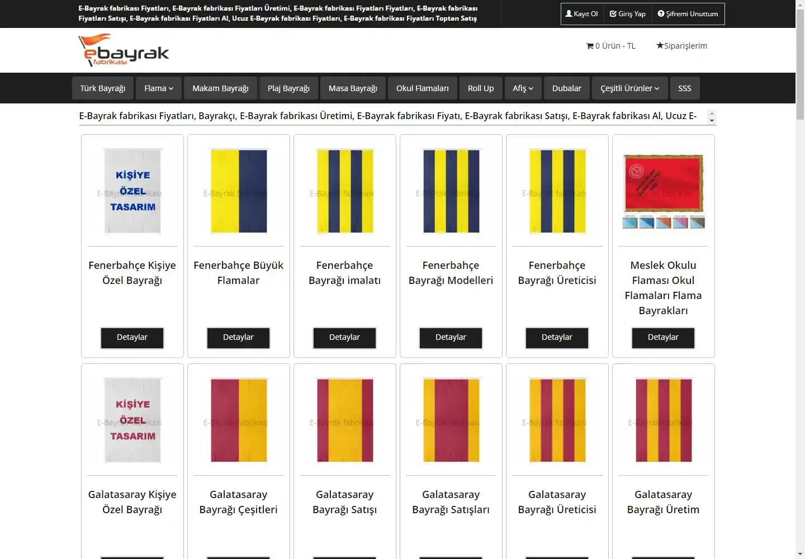This screenshot has width=805, height=559.
Task: Open the Plaj Bayrağı menu item
Action: 288,88
